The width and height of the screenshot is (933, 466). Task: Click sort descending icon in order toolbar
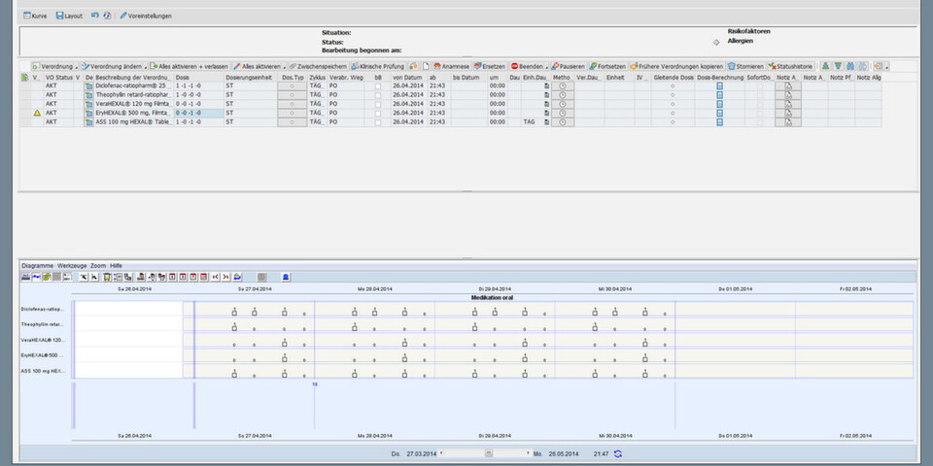tap(838, 66)
